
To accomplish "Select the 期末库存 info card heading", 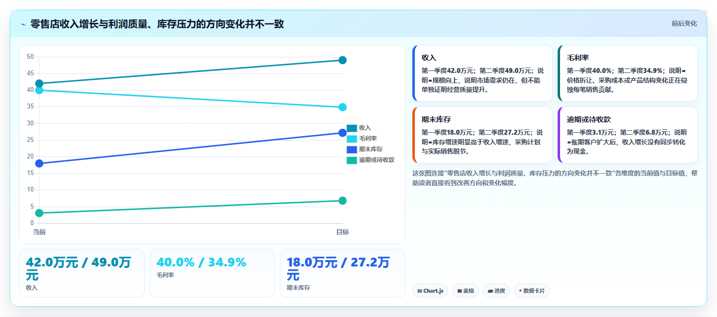I will click(x=436, y=120).
